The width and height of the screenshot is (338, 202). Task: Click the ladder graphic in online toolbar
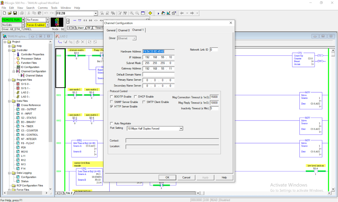click(x=57, y=22)
